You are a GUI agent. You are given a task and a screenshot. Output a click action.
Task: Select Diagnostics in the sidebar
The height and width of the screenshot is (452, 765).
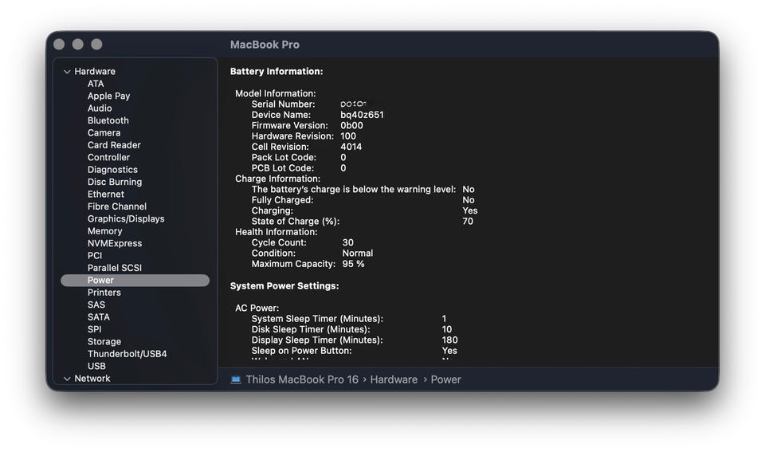[112, 170]
